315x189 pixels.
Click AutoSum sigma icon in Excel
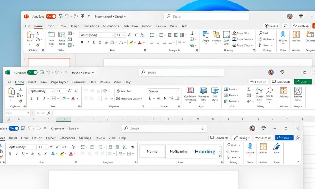pyautogui.click(x=249, y=89)
